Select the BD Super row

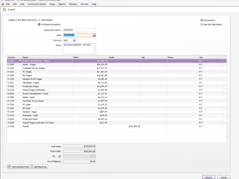click(117, 108)
